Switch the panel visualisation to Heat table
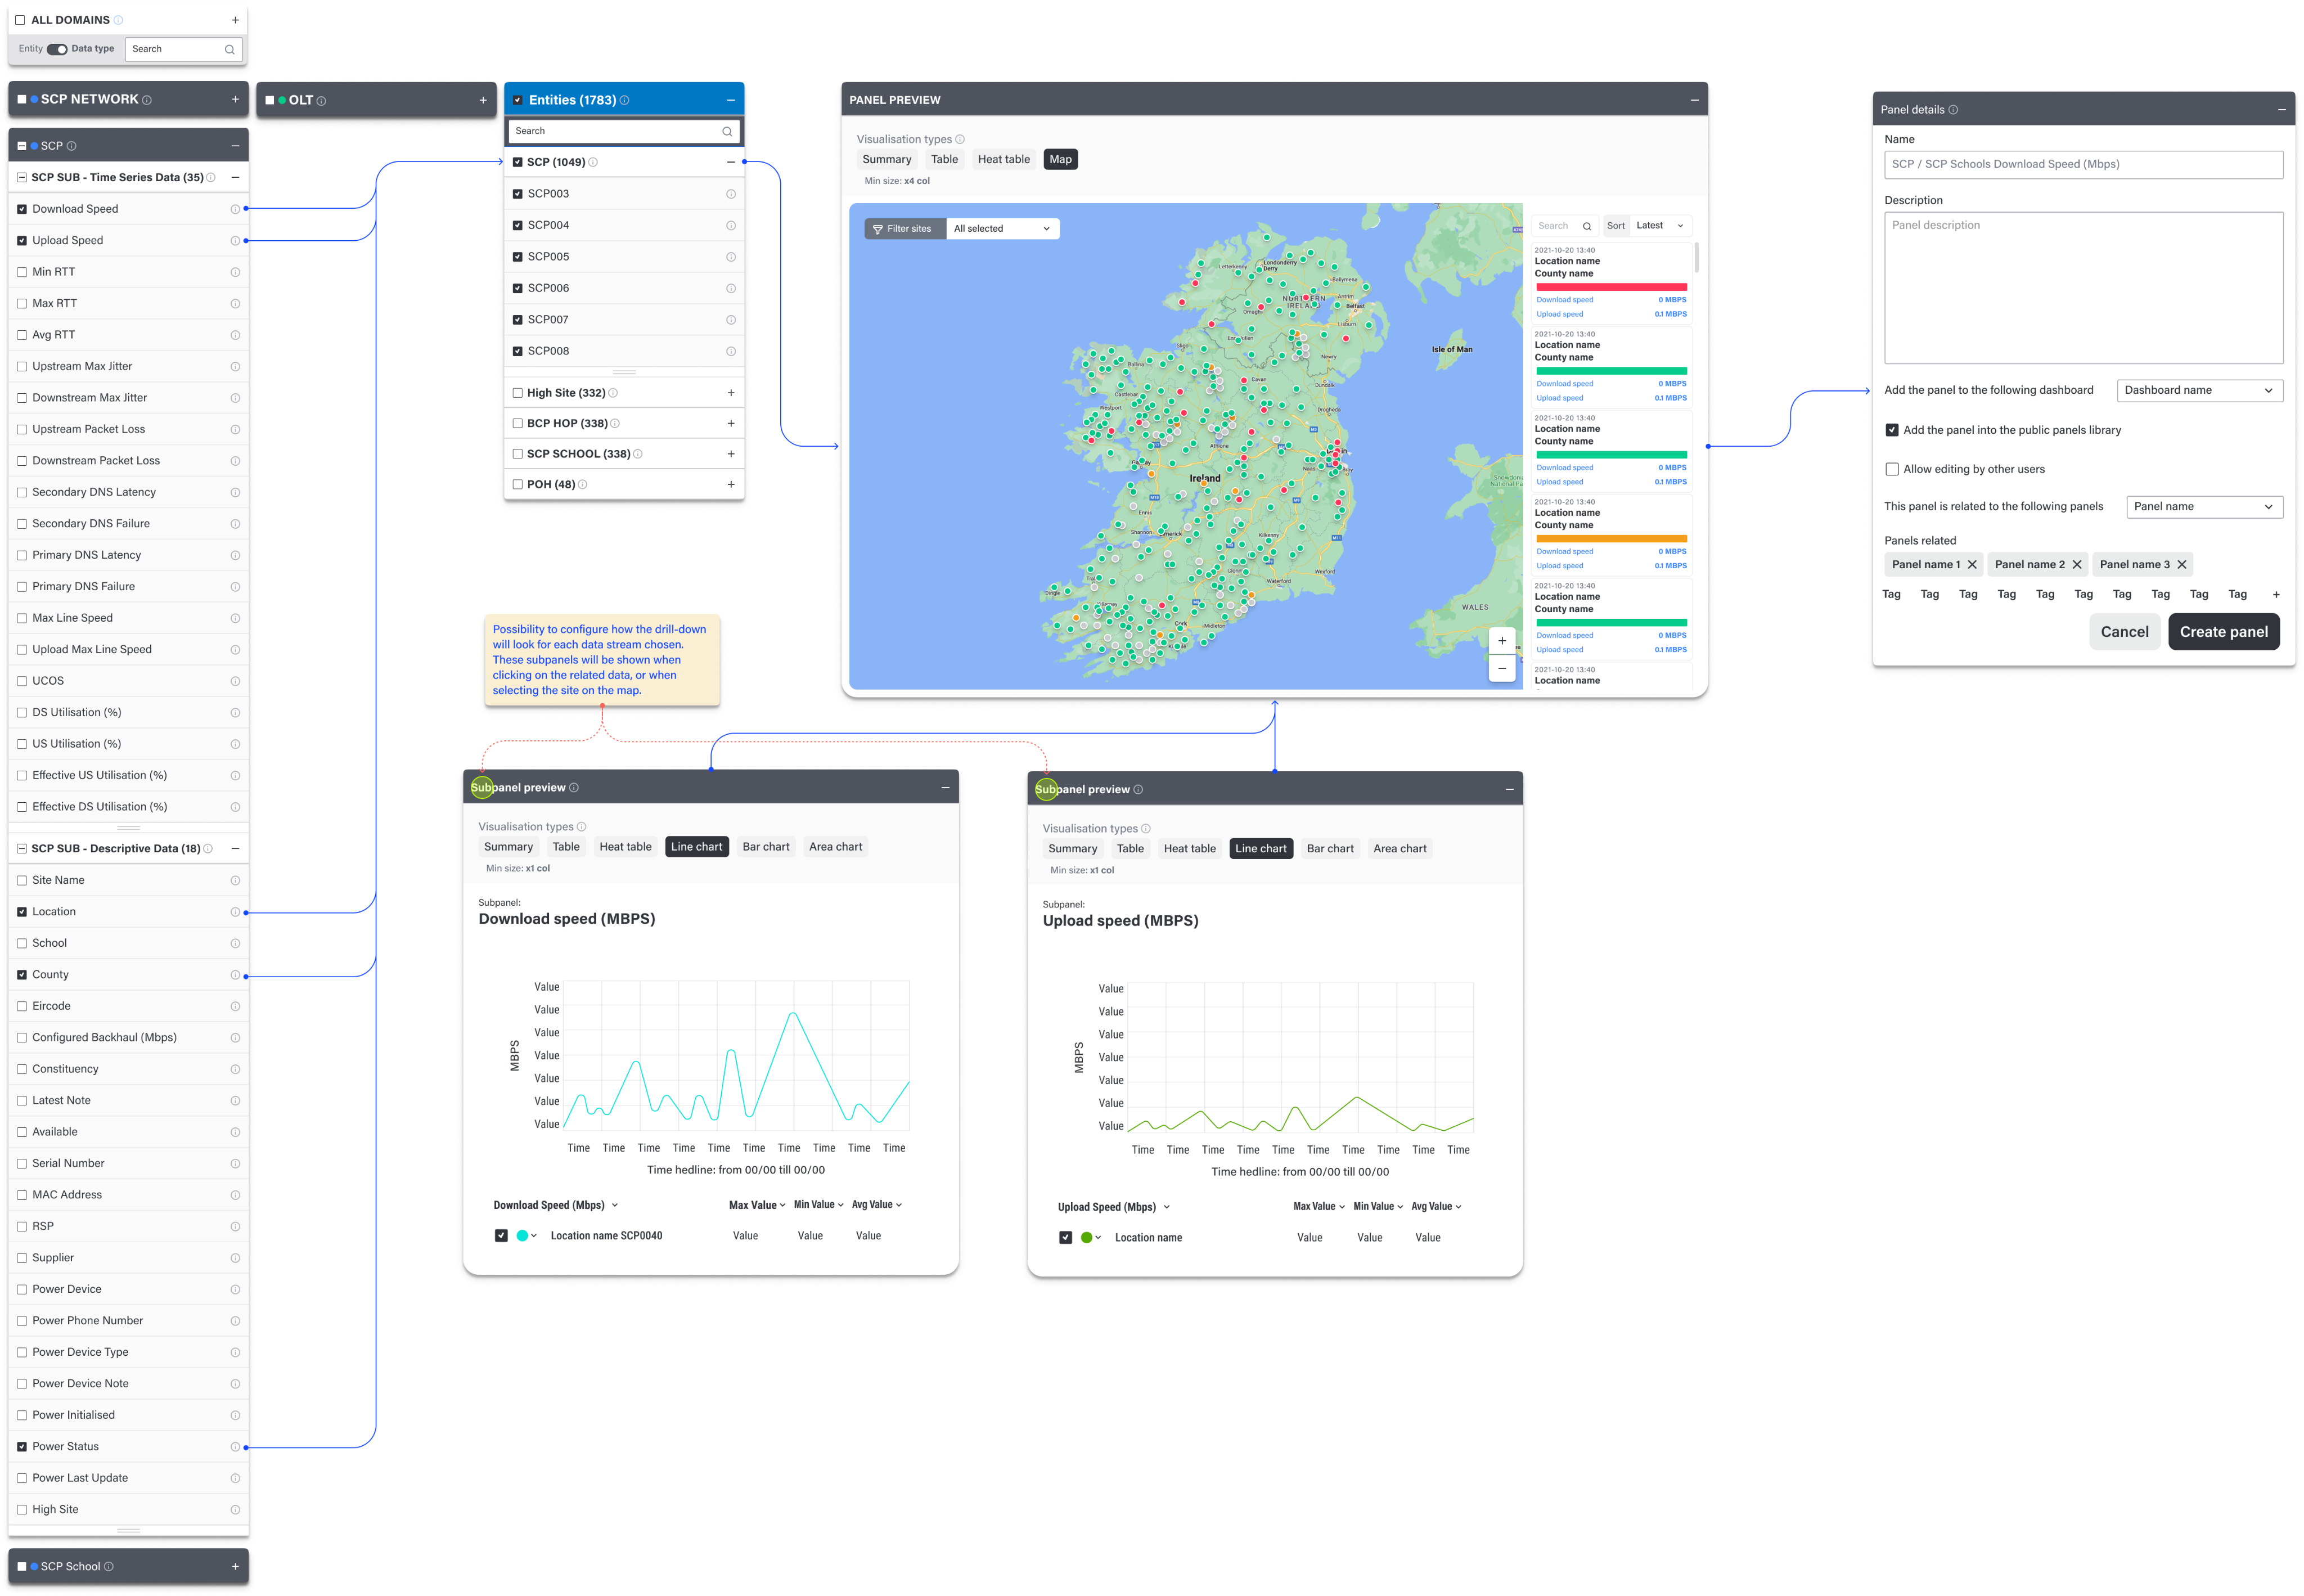The width and height of the screenshot is (2304, 1596). 1003,158
